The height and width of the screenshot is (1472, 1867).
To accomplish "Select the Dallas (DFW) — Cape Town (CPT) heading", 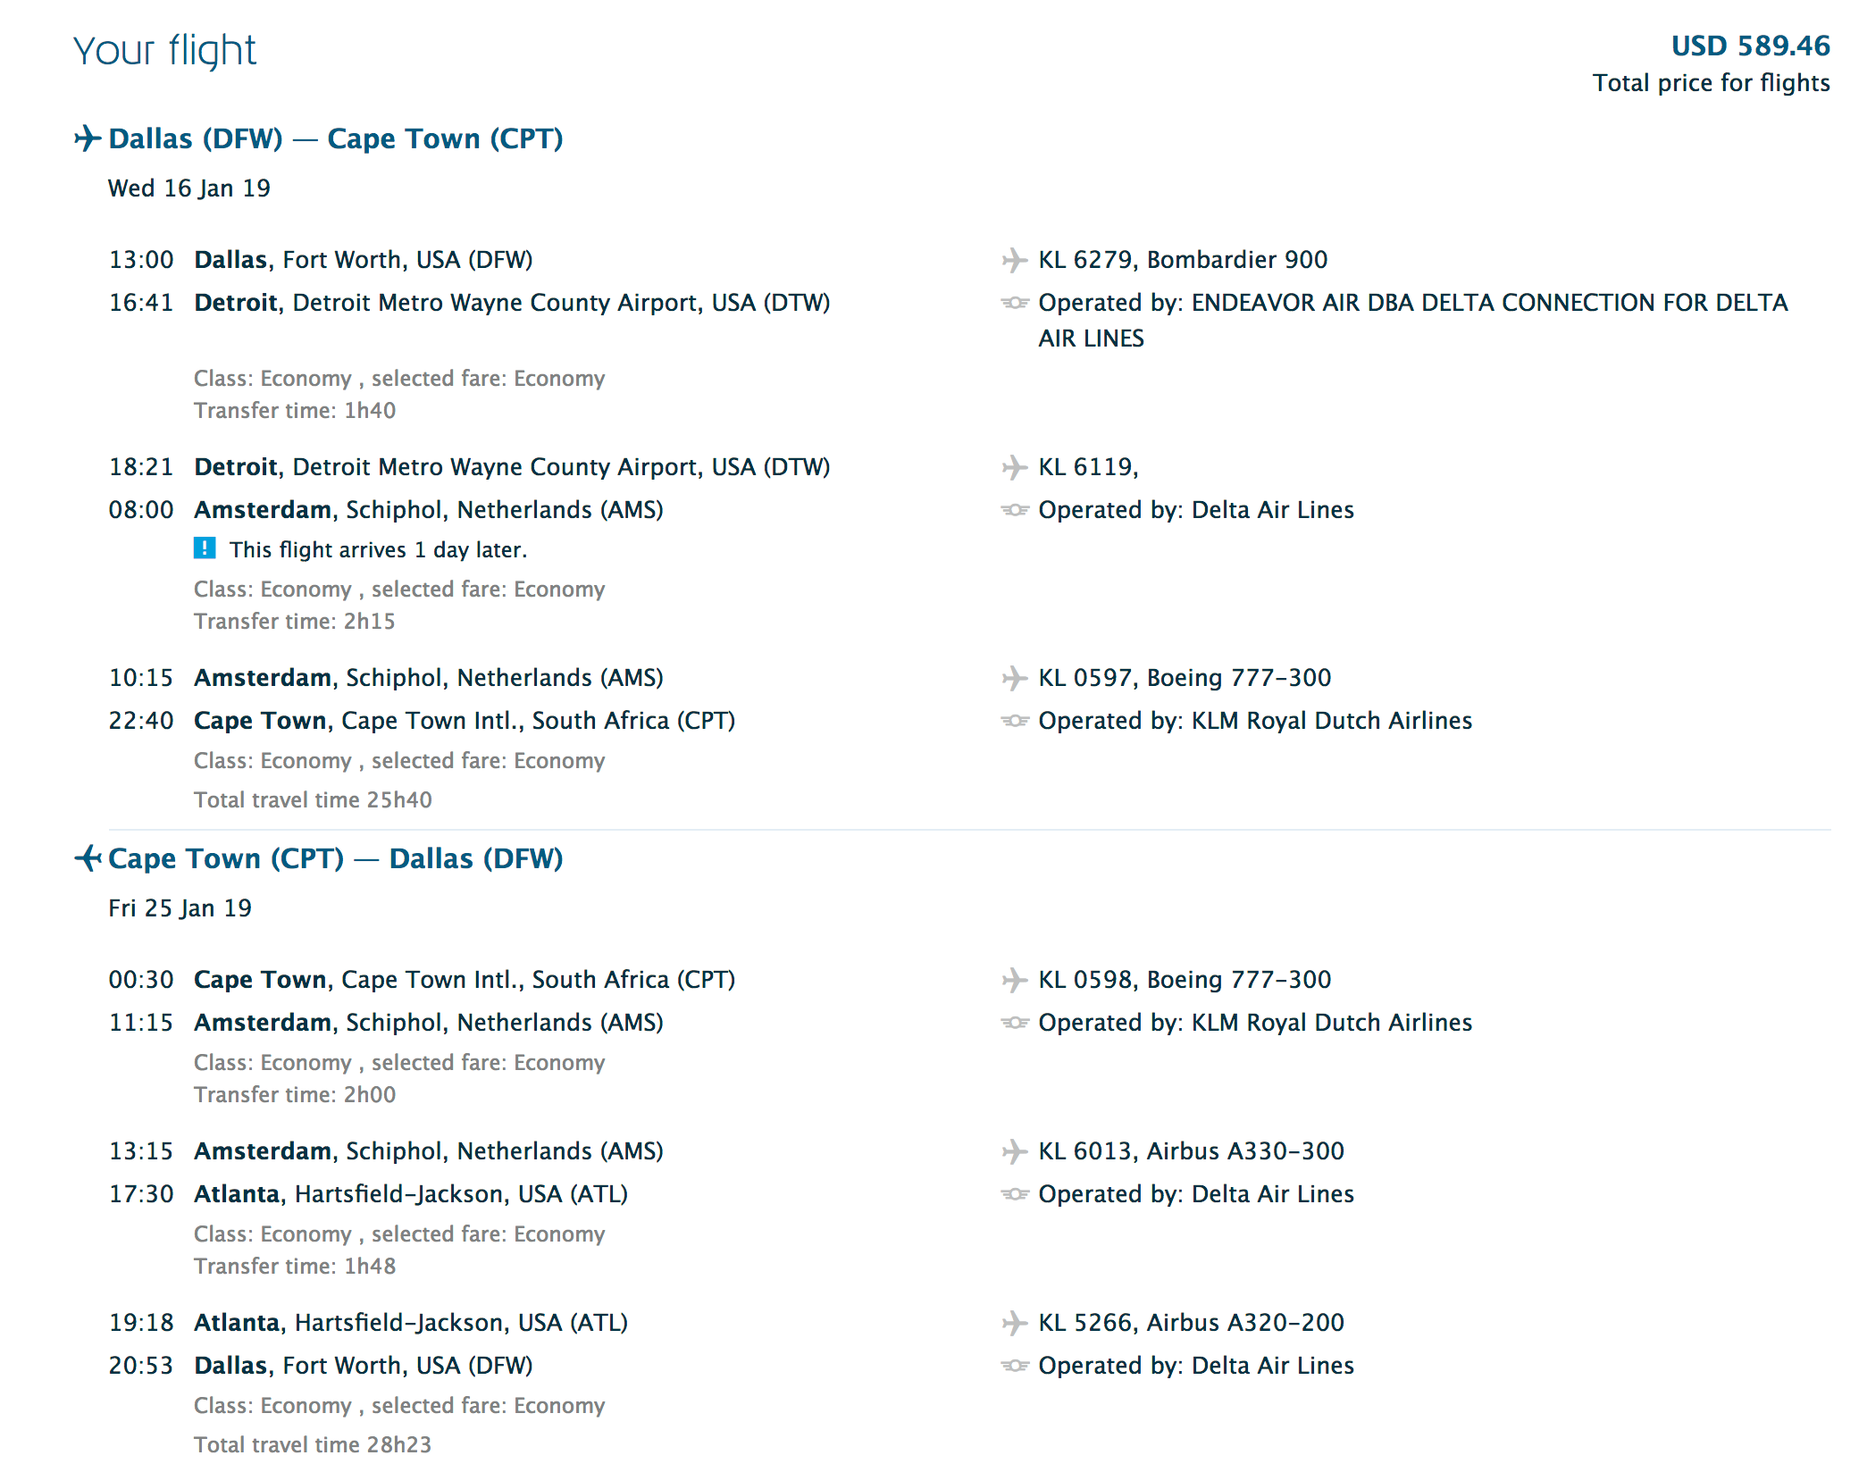I will point(336,138).
